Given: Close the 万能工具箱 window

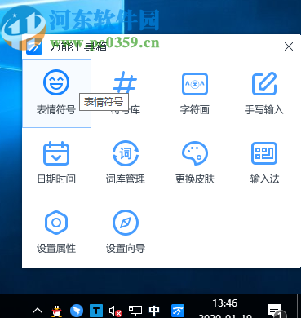Looking at the screenshot, I should 289,46.
